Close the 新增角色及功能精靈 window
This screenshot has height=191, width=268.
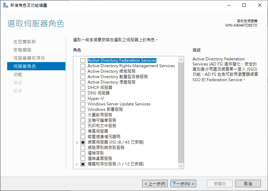coord(259,5)
